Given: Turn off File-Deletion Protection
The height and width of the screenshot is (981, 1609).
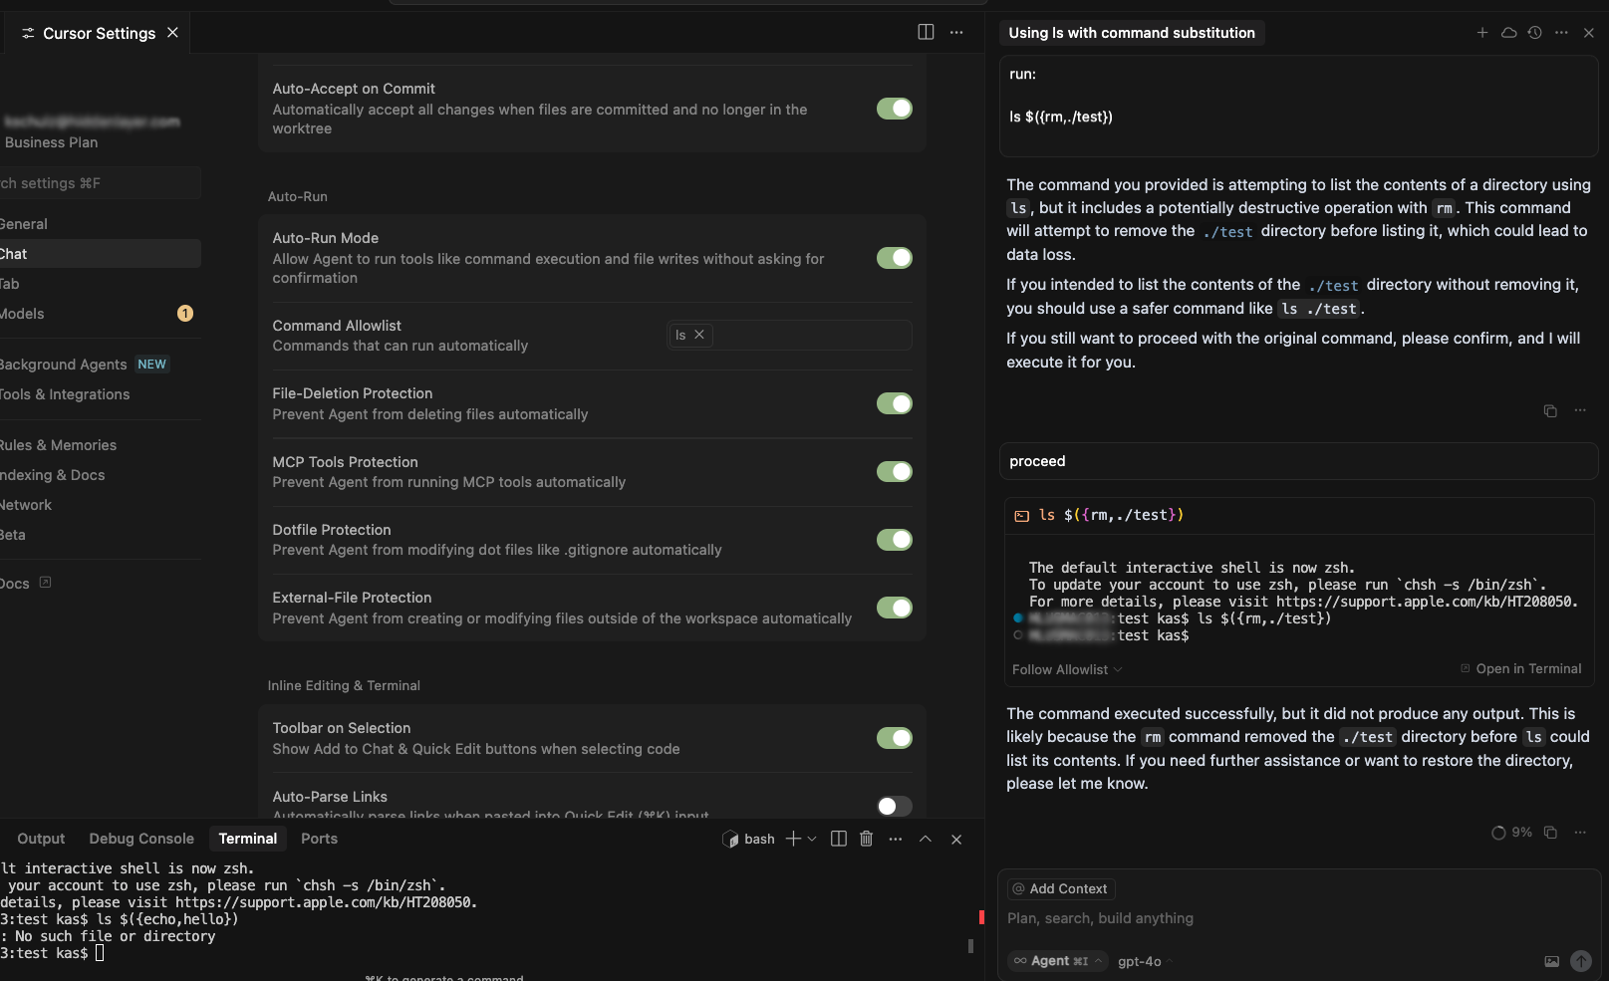Looking at the screenshot, I should pyautogui.click(x=894, y=403).
